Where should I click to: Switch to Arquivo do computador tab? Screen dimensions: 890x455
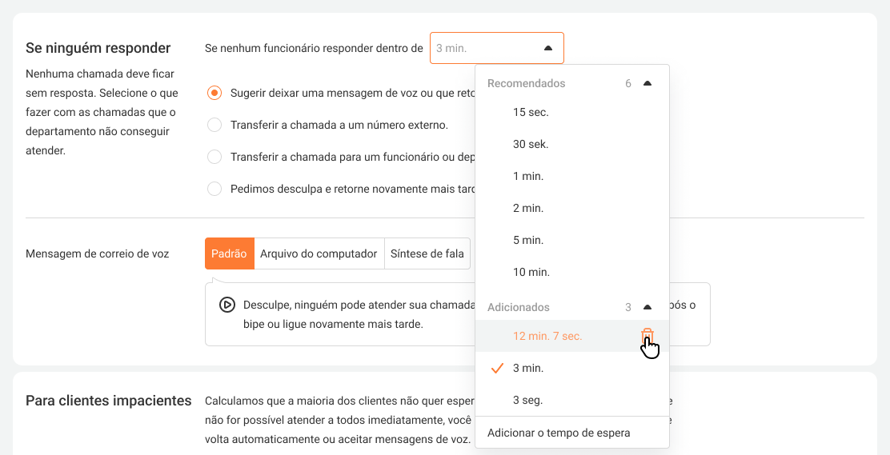pos(319,253)
